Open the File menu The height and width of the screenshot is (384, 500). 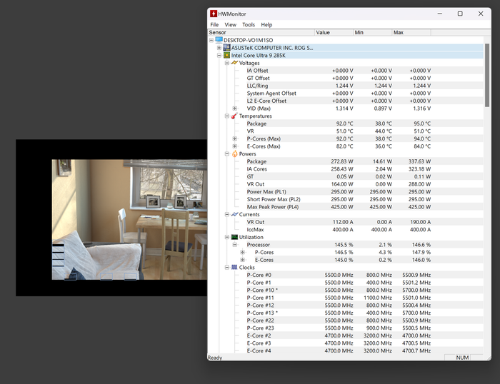coord(214,24)
